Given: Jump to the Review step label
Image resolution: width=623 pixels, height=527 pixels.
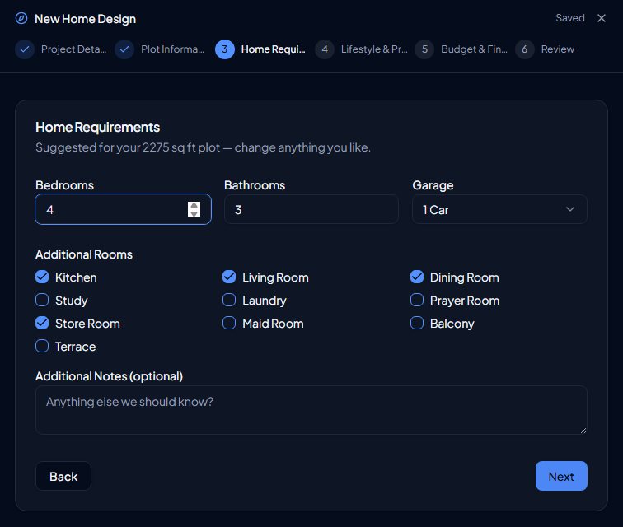Looking at the screenshot, I should point(557,49).
